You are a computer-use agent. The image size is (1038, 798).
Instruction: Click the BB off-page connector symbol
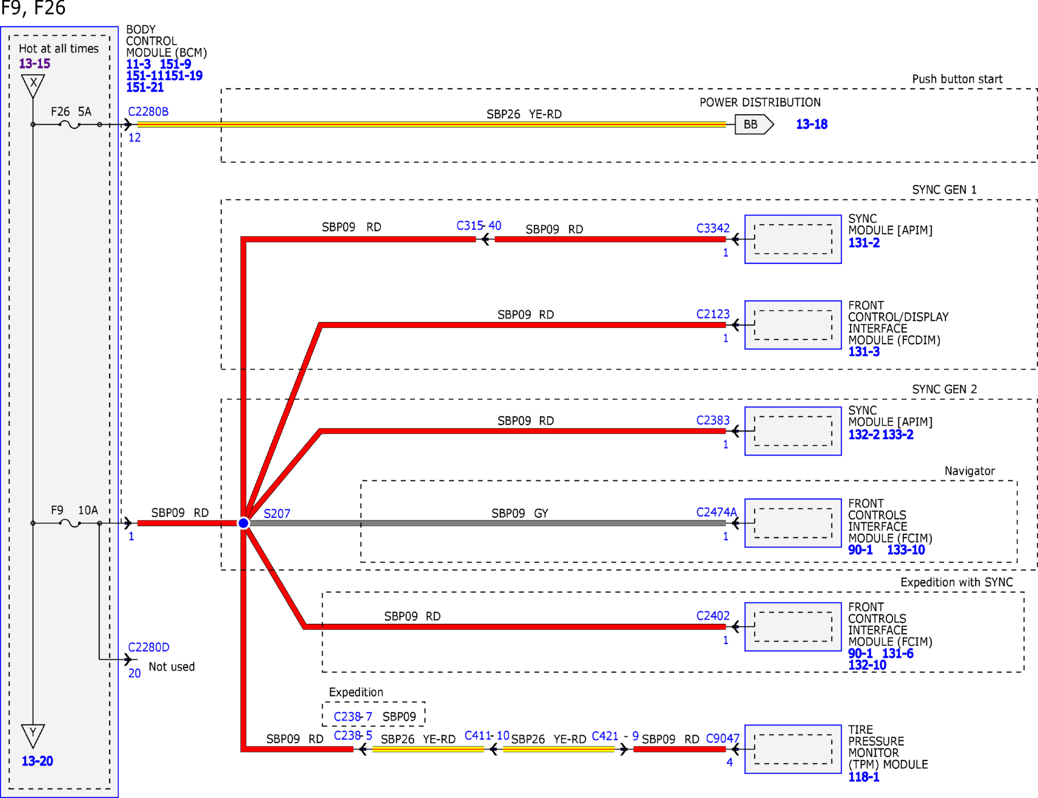coord(754,124)
